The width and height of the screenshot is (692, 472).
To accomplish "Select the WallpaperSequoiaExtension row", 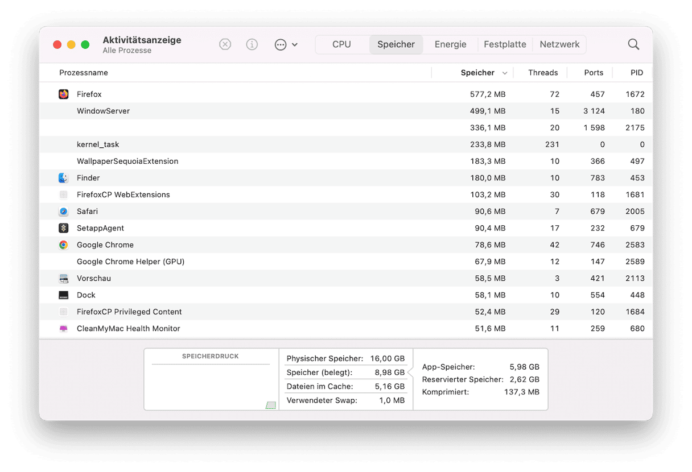I will pyautogui.click(x=346, y=162).
